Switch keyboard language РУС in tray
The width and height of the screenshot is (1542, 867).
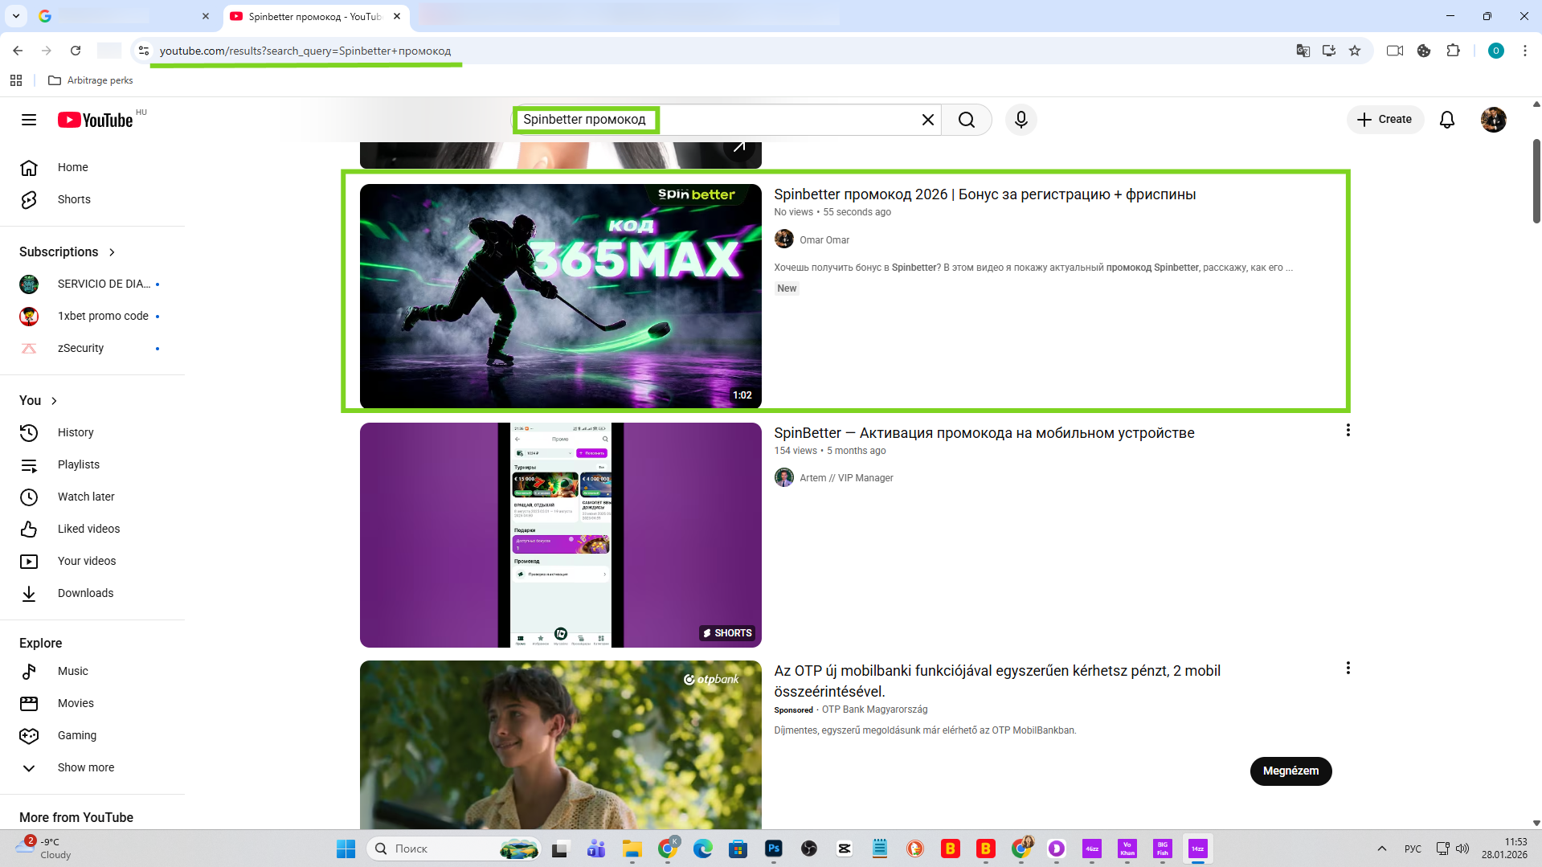tap(1413, 849)
